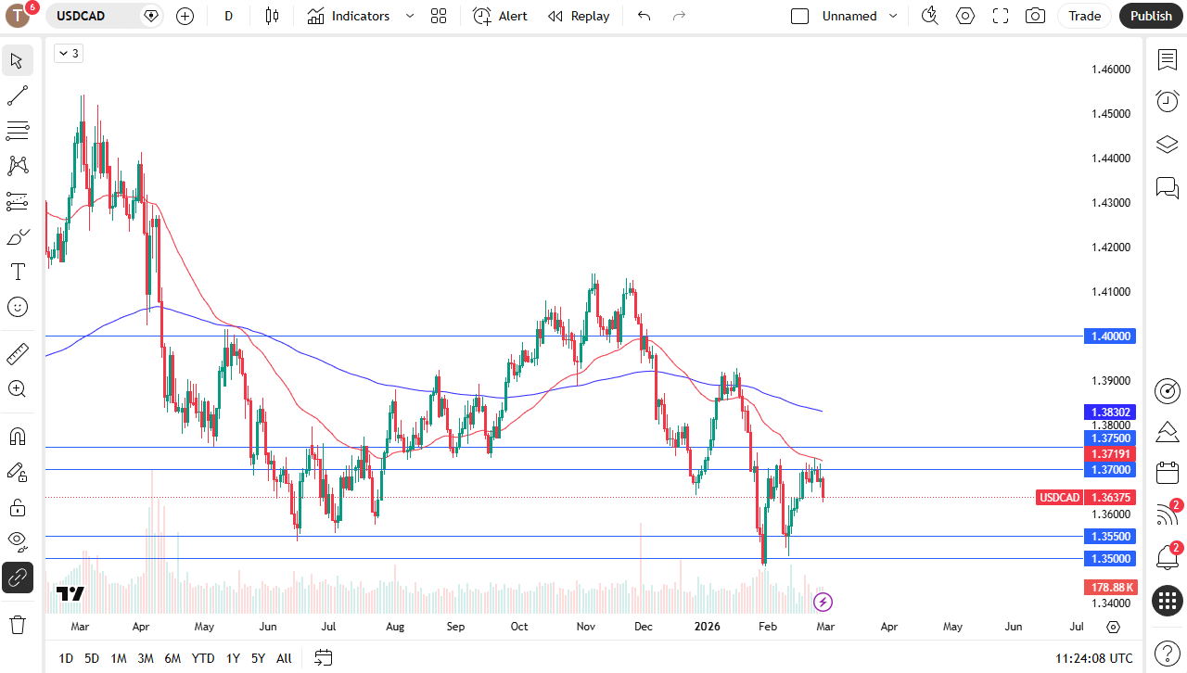This screenshot has width=1187, height=673.
Task: Start bar Replay mode
Action: pos(579,16)
